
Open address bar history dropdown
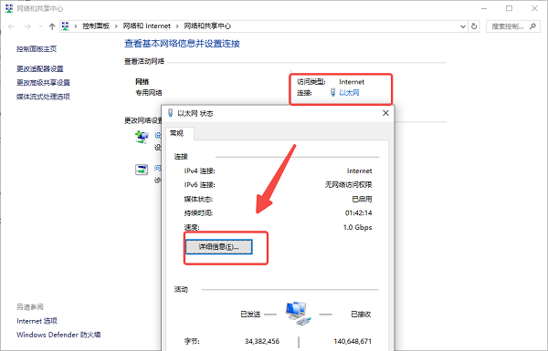tap(463, 26)
